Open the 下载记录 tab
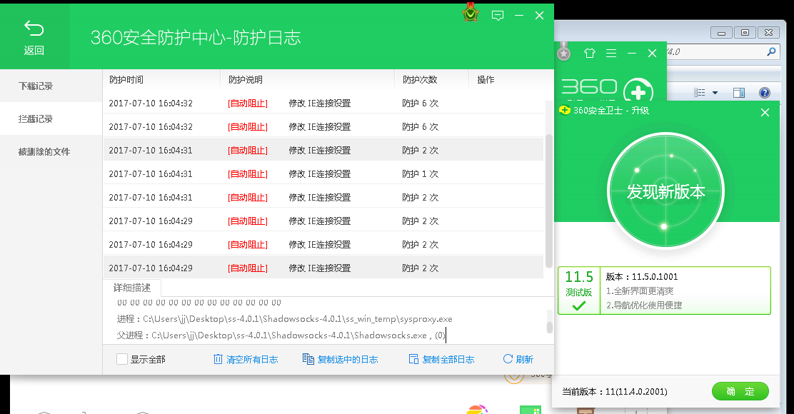This screenshot has height=414, width=794. click(51, 86)
